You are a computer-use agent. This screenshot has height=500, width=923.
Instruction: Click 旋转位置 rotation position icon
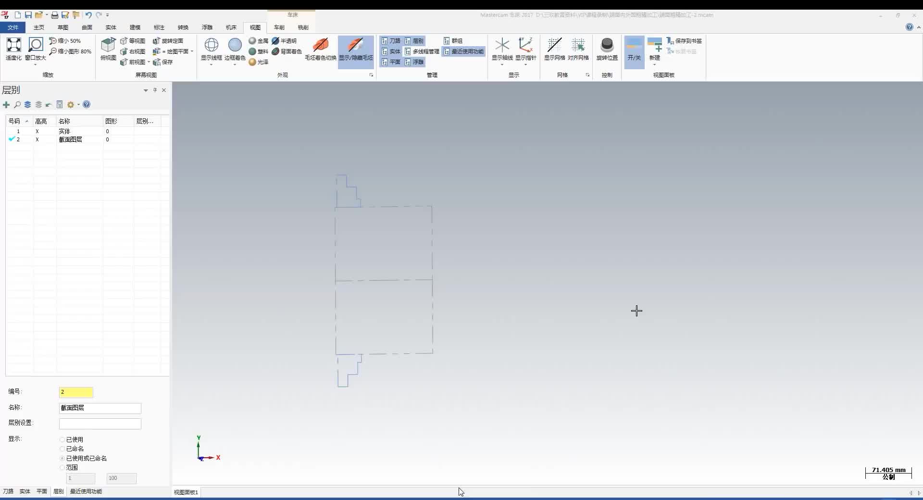click(x=607, y=49)
